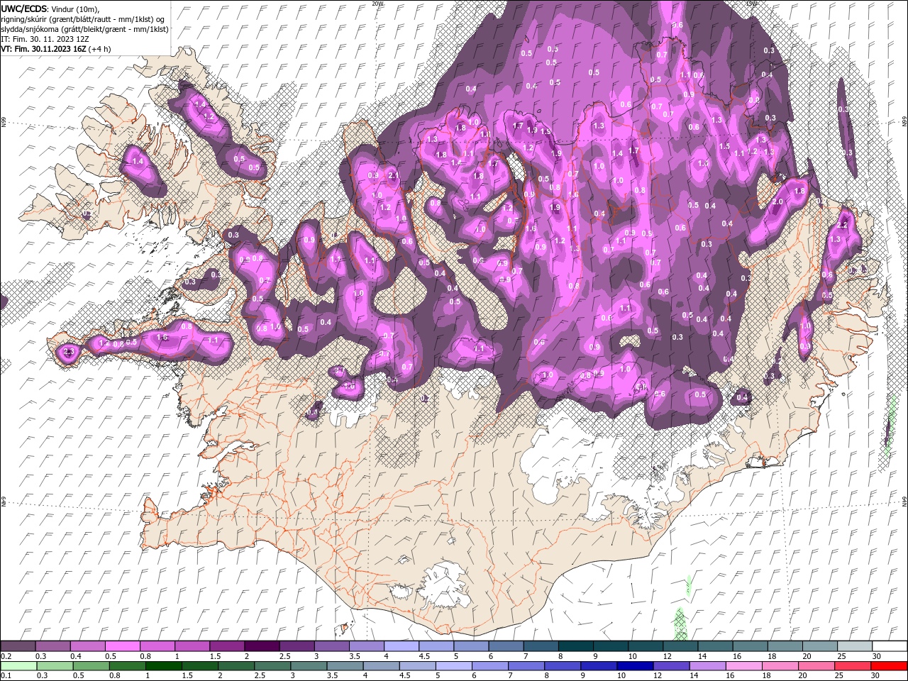Image resolution: width=908 pixels, height=681 pixels.
Task: Click snow scale swatch starting at 0.3
Action: [x=53, y=646]
